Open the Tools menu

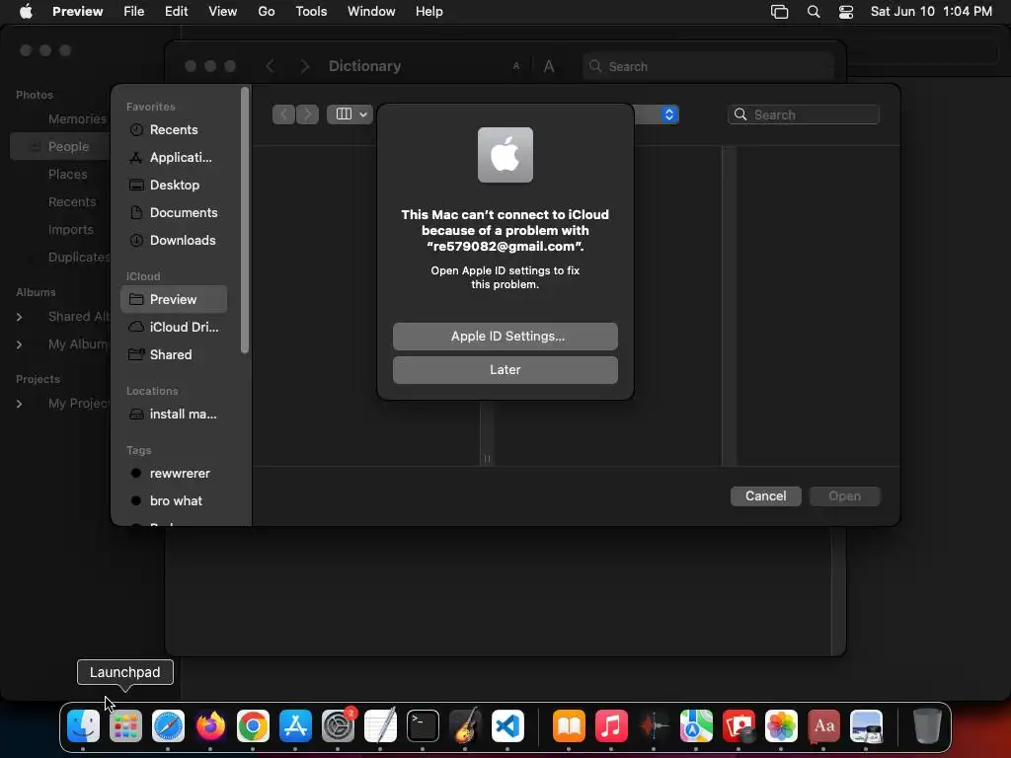(311, 12)
